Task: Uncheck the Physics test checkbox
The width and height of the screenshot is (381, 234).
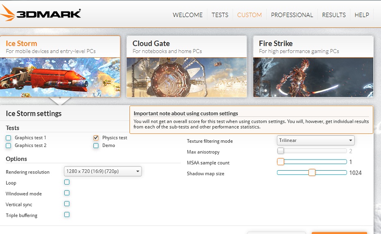Action: 96,138
